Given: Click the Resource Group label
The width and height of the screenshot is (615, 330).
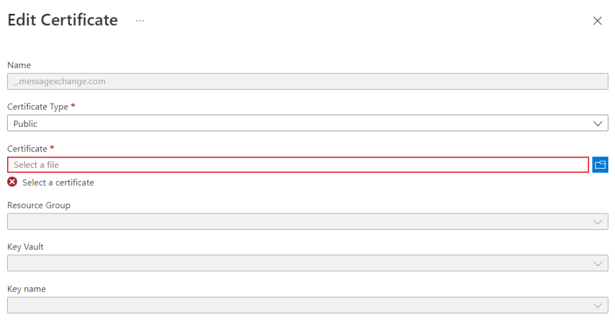Looking at the screenshot, I should click(39, 205).
